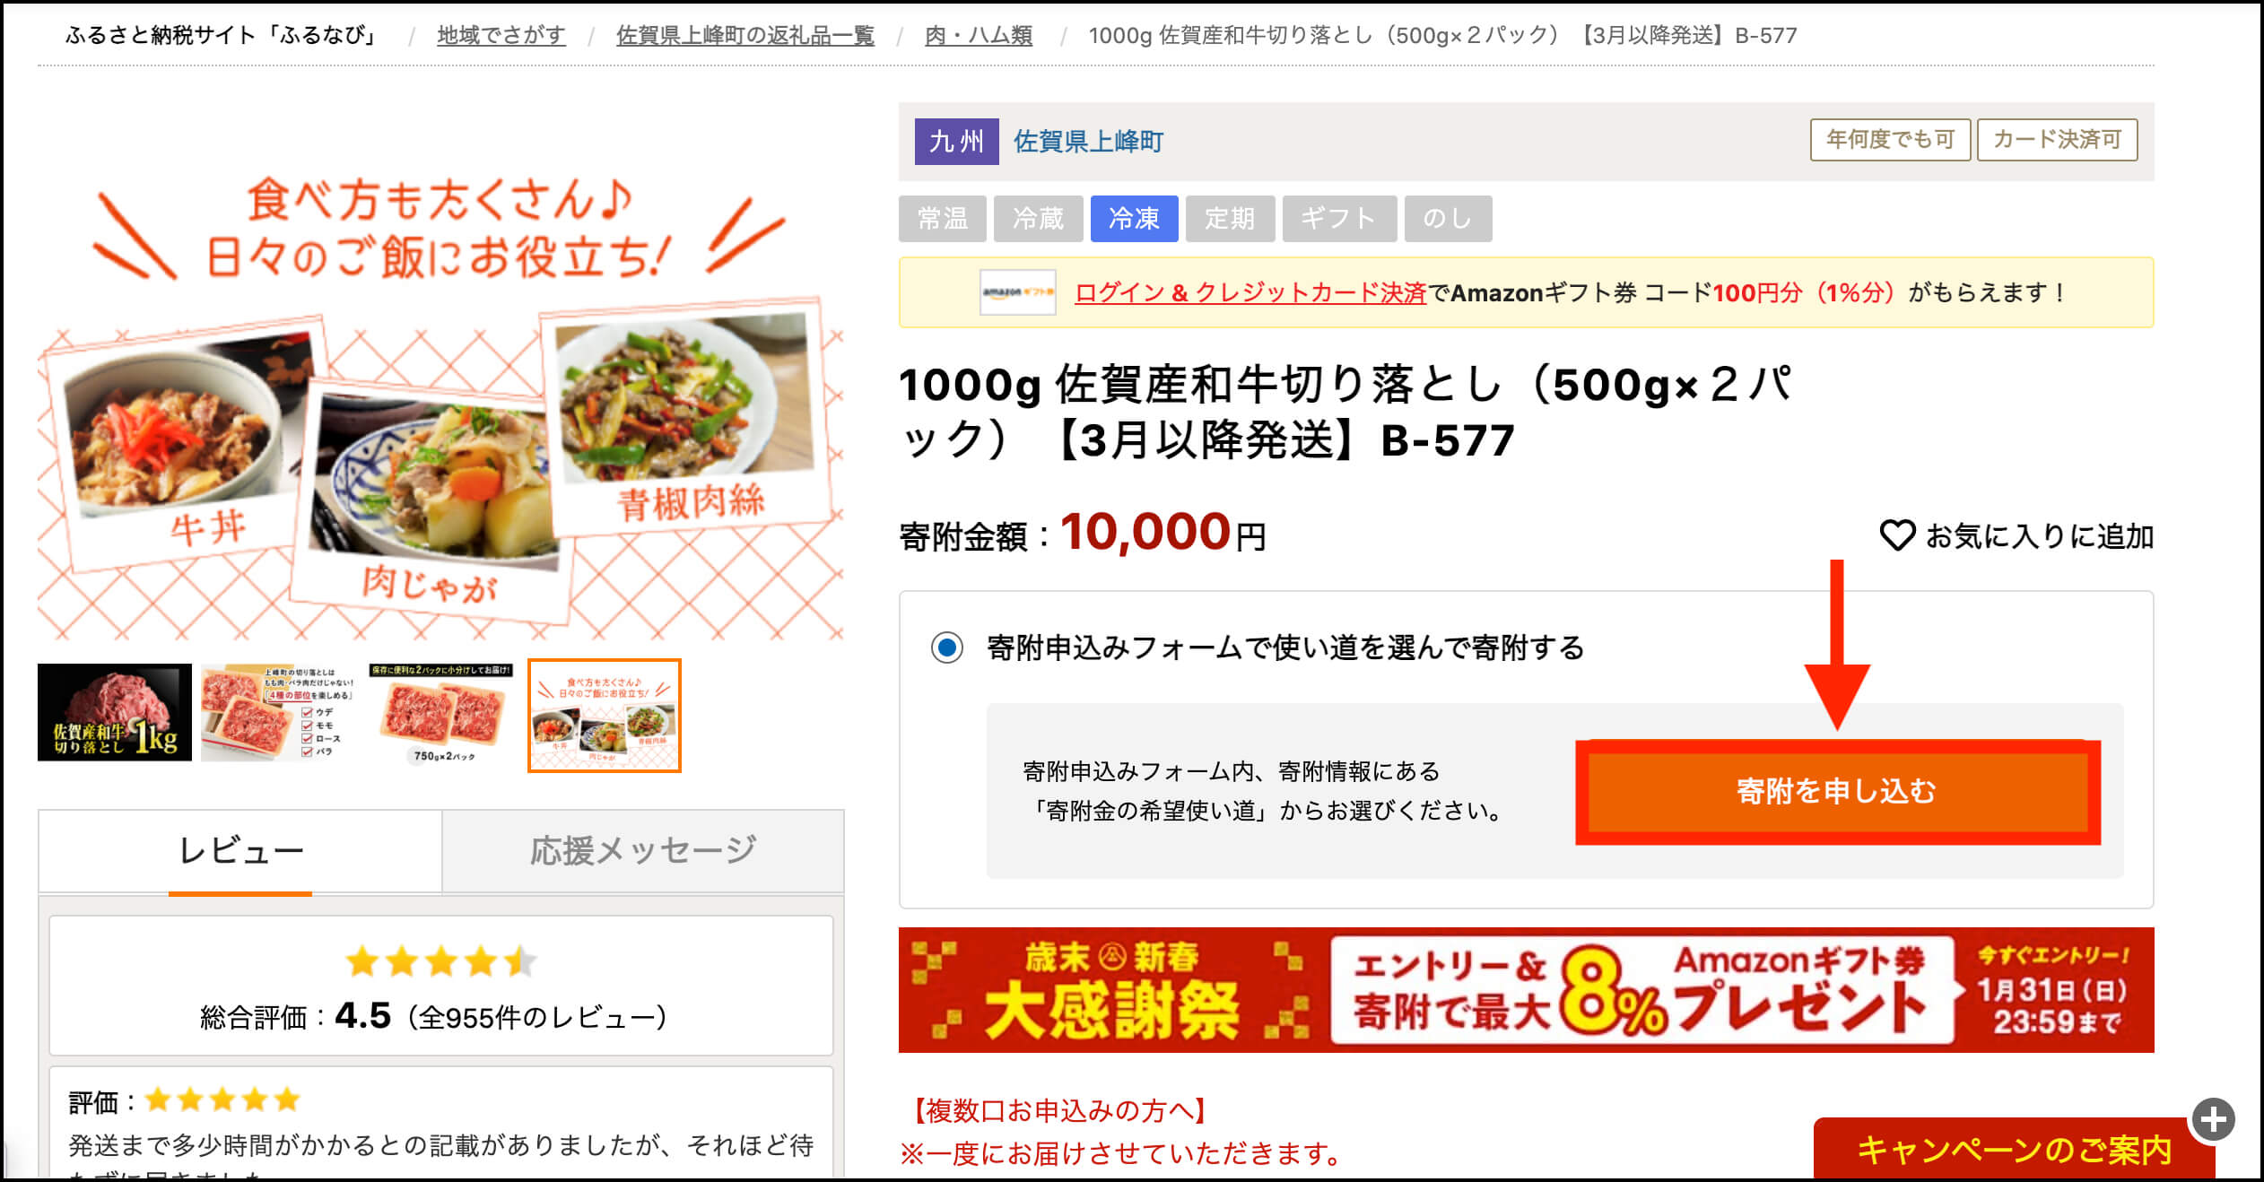The width and height of the screenshot is (2264, 1182).
Task: Click the 大感謝祭 Amazon gift banner
Action: click(1526, 990)
